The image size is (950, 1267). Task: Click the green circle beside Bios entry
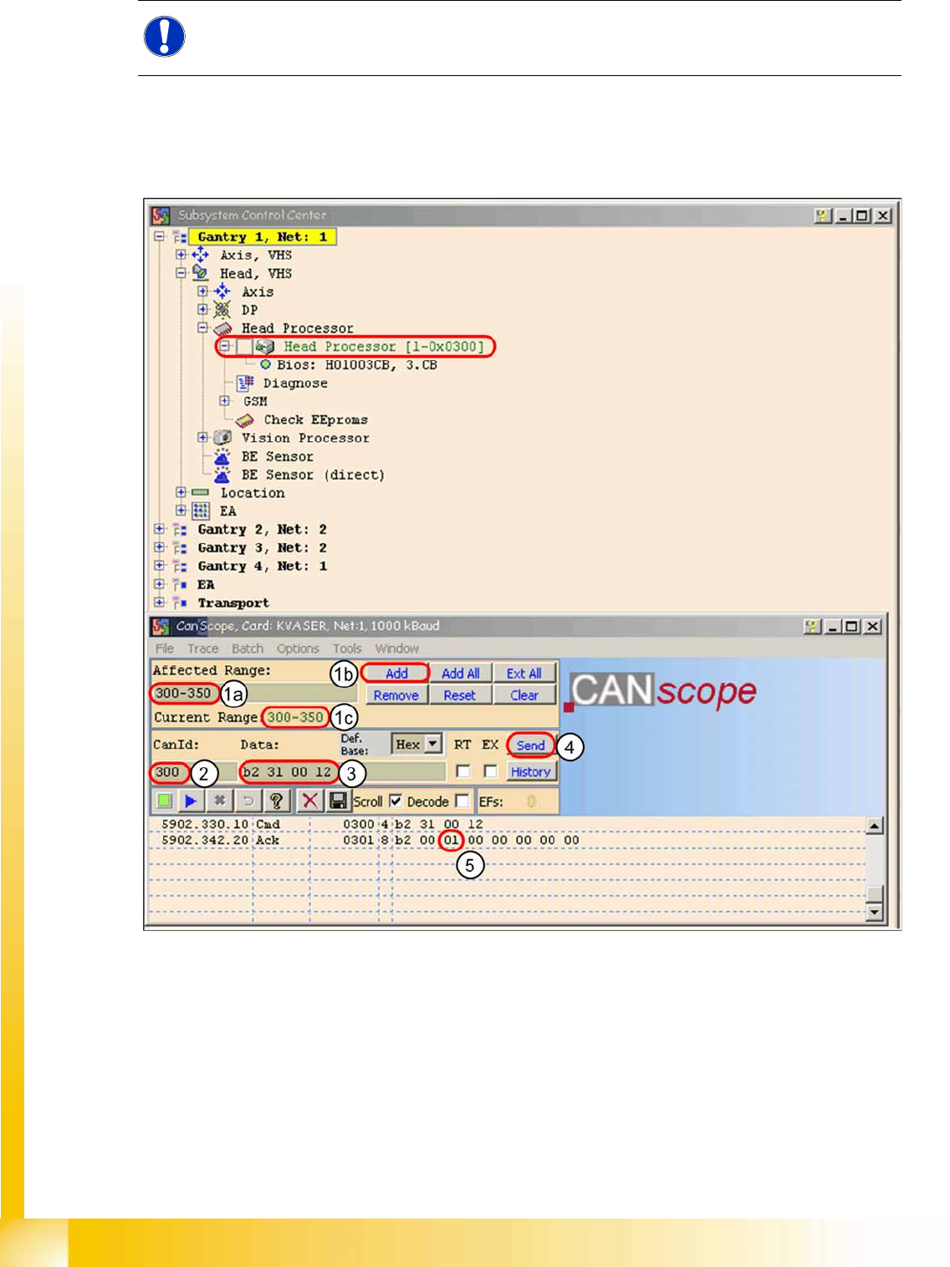tap(265, 364)
